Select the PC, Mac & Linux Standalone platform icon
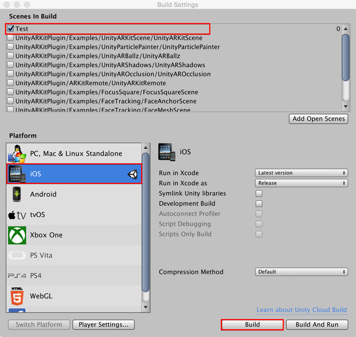The height and width of the screenshot is (337, 356). pyautogui.click(x=17, y=154)
